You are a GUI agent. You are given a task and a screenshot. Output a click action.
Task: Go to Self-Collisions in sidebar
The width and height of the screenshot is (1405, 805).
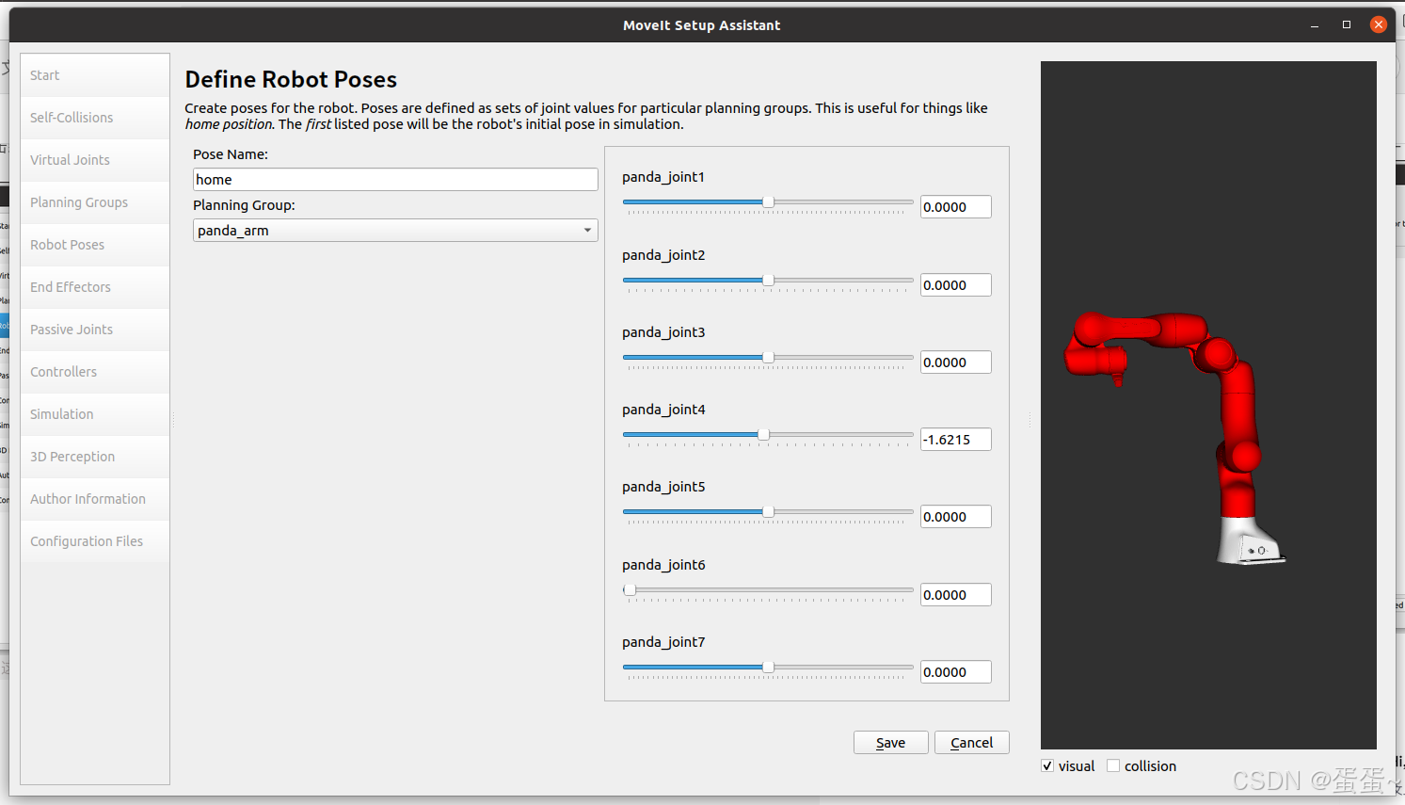pyautogui.click(x=95, y=118)
